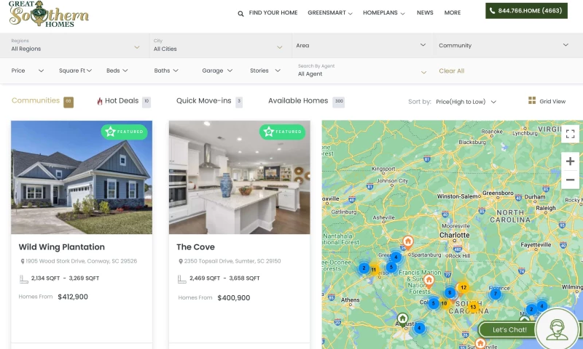This screenshot has height=349, width=583.
Task: Click the orange home marker near Spartanburg
Action: click(408, 241)
